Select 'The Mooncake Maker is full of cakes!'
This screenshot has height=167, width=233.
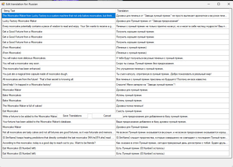click(59, 106)
